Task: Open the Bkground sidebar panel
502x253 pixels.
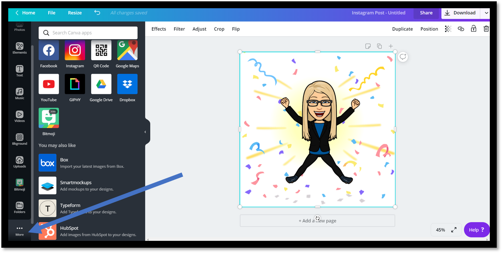Action: tap(20, 139)
